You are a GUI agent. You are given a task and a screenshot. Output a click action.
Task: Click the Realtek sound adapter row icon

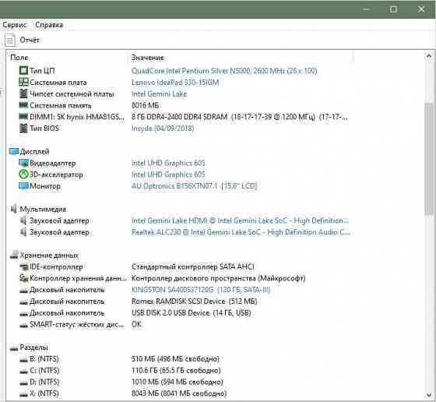[23, 231]
